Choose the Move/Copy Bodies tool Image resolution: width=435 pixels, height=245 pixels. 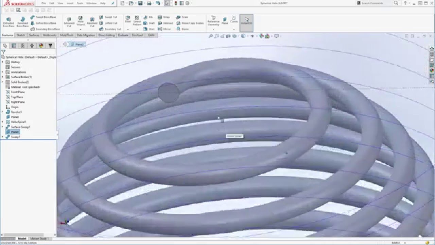tap(190, 23)
